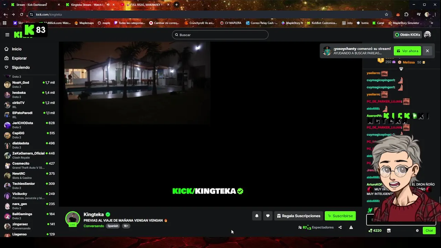
Task: Open MapleStory Simulator bookmark
Action: [x=403, y=23]
